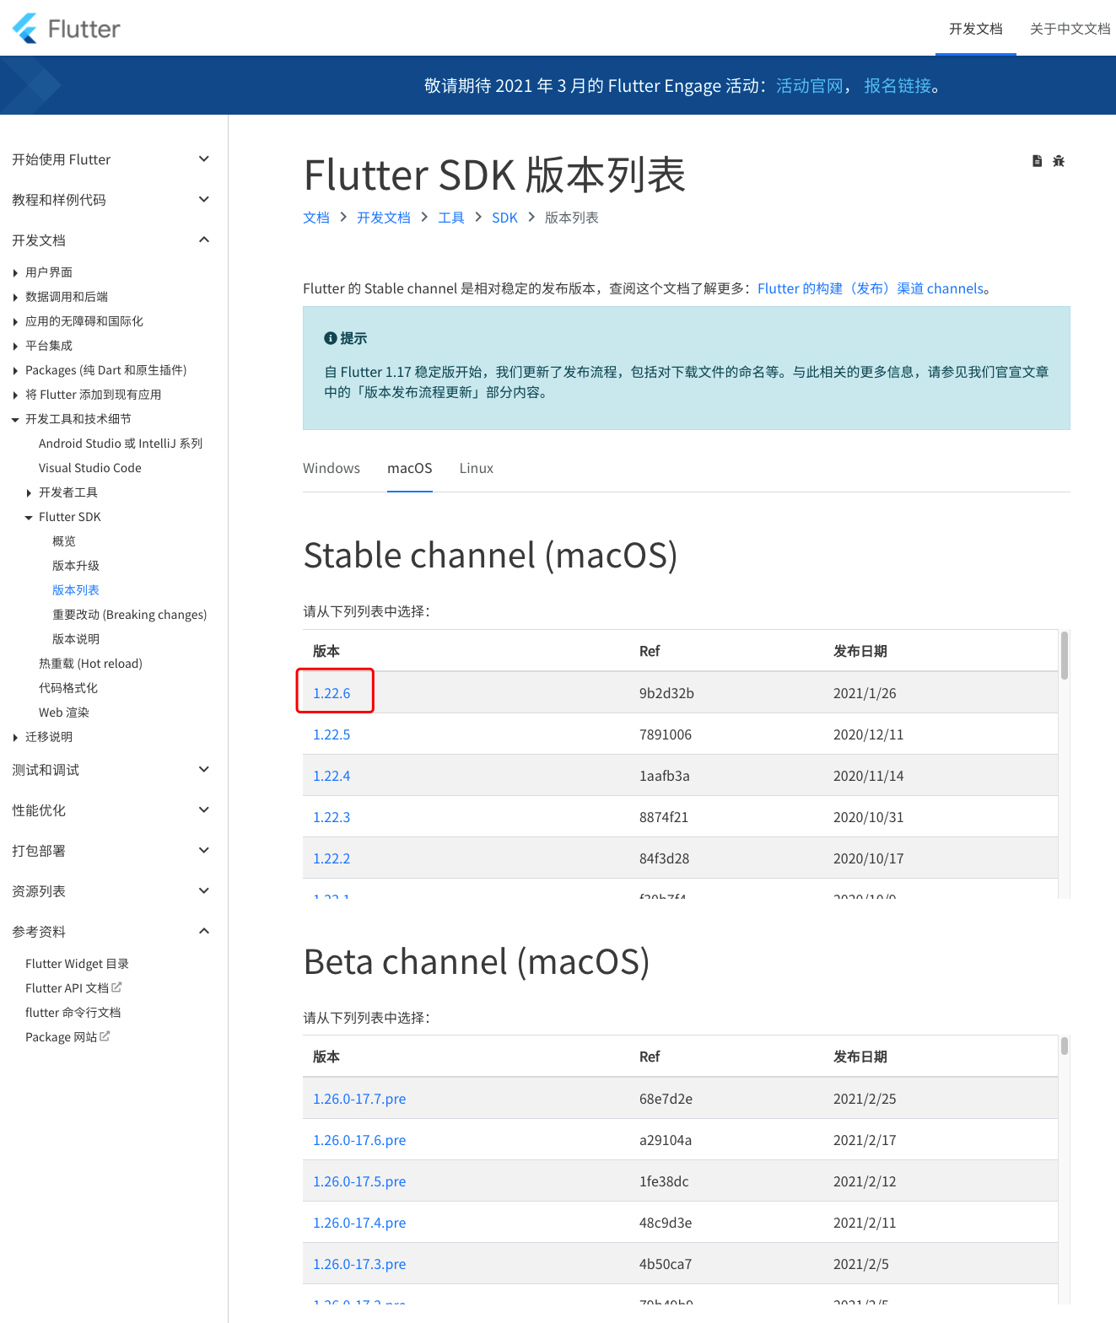Screen dimensions: 1116x1323
Task: Click the Flutter logo in the header
Action: pyautogui.click(x=67, y=29)
